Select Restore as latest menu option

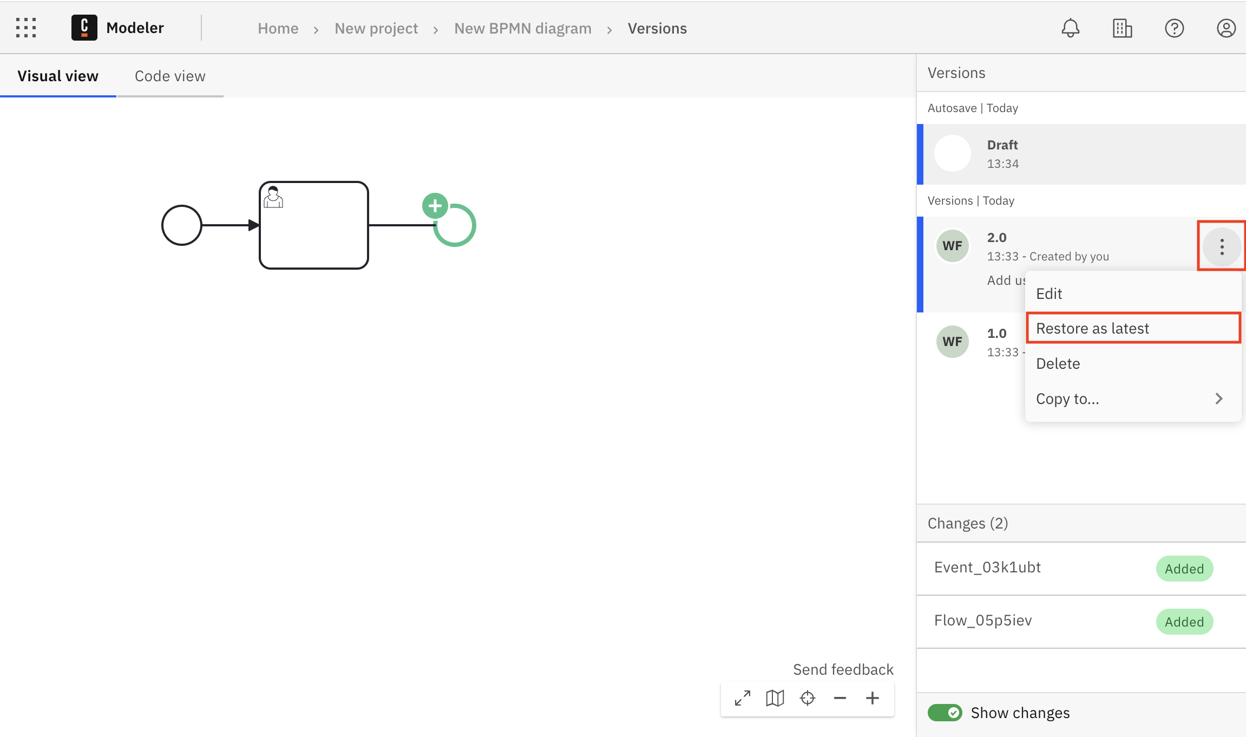coord(1092,328)
